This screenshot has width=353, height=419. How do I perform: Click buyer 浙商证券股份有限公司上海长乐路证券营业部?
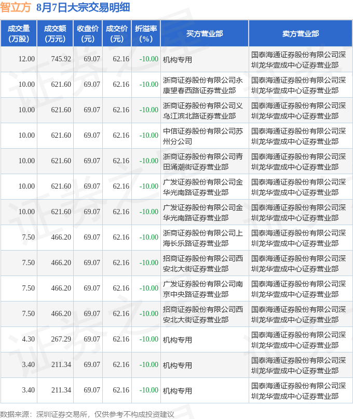[x=203, y=238]
